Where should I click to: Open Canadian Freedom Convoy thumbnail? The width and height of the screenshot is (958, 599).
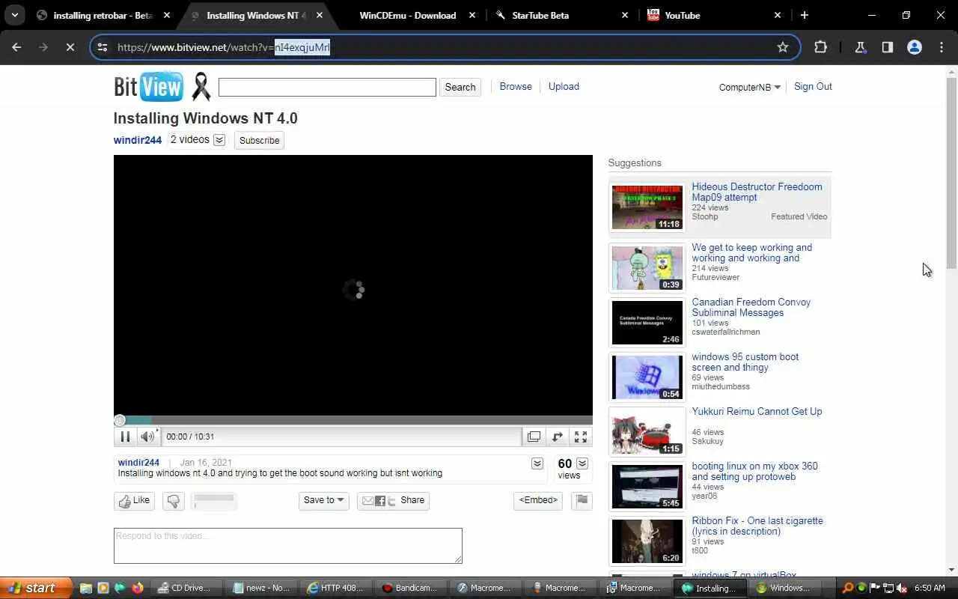(x=647, y=323)
